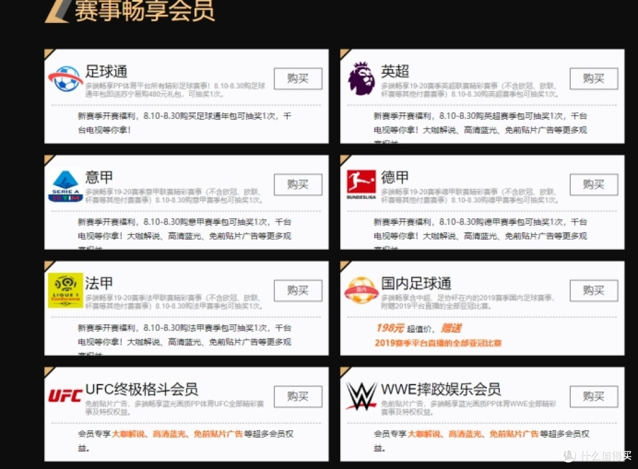
Task: Click the Premier League lion logo
Action: [361, 79]
